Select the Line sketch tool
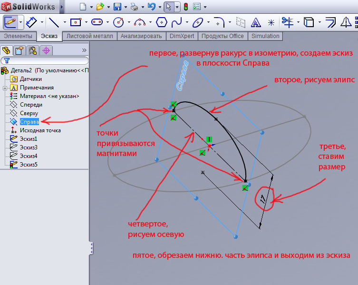The width and height of the screenshot is (358, 285). [x=54, y=22]
